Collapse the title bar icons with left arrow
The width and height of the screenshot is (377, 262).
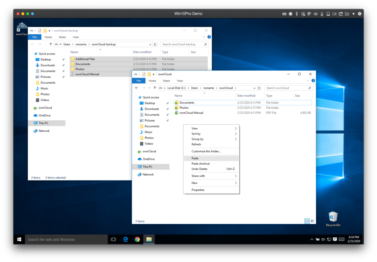(353, 14)
